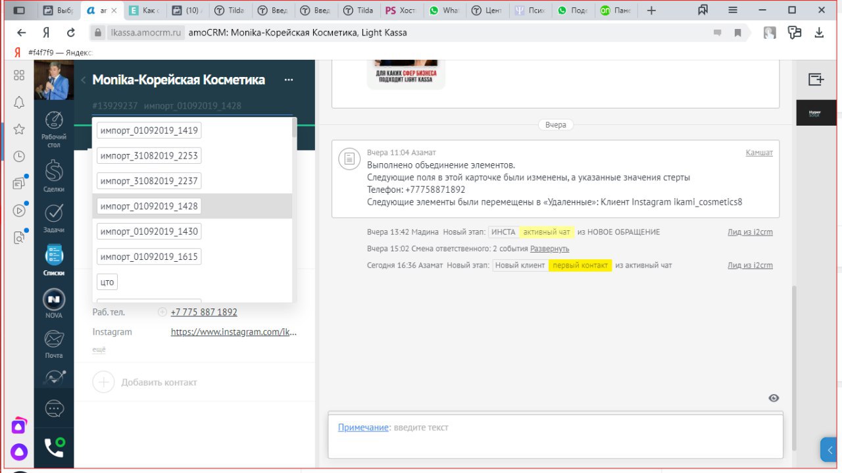Open the #f4f7f9 — Яндекс bookmark
842x473 pixels.
click(x=53, y=52)
